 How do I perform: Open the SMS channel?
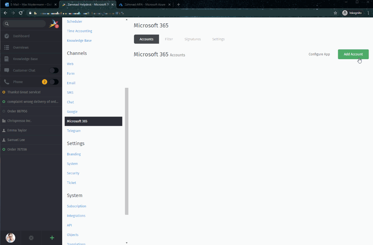70,93
